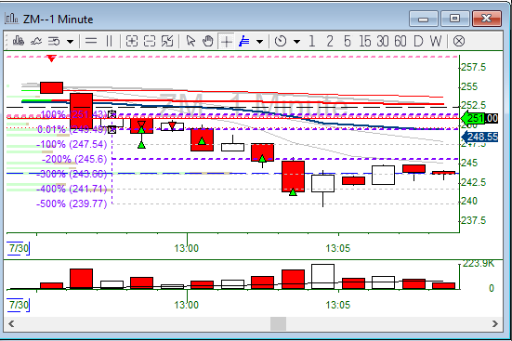Screen dimensions: 512x341
Task: Click the chart window title icon
Action: (x=11, y=19)
